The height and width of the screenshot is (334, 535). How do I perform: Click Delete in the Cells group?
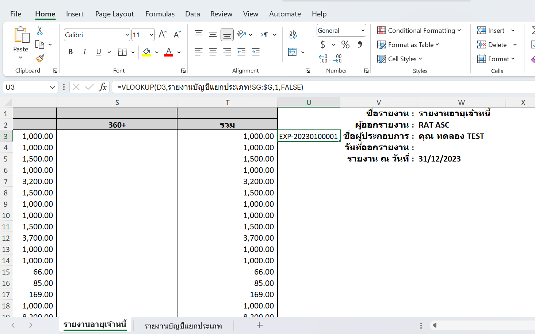492,45
